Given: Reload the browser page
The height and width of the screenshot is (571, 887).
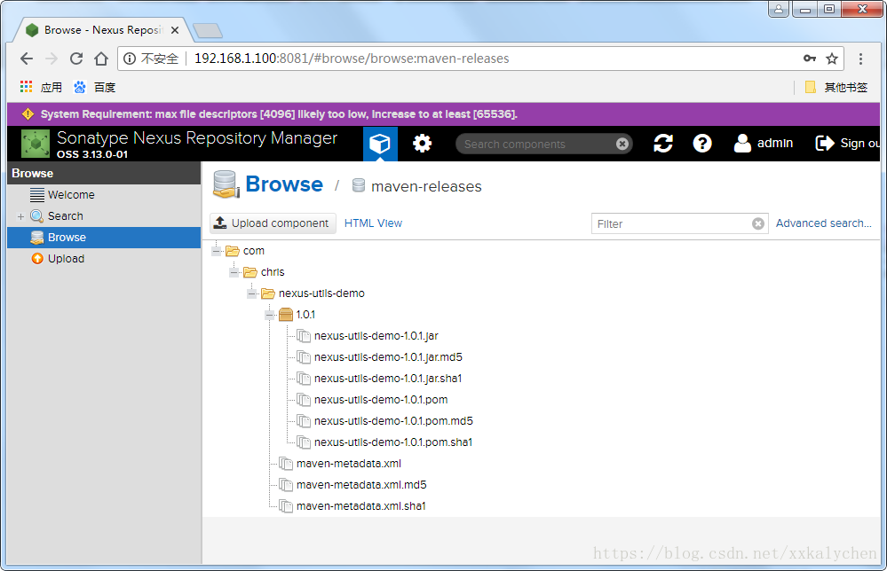Looking at the screenshot, I should 76,59.
